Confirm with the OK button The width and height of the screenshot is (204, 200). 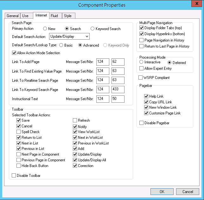coord(162,191)
